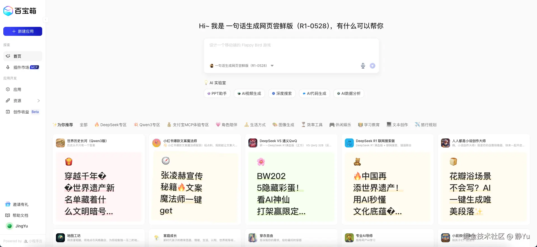
Task: Click the 小程序云 Powered by link
Action: coord(33,241)
